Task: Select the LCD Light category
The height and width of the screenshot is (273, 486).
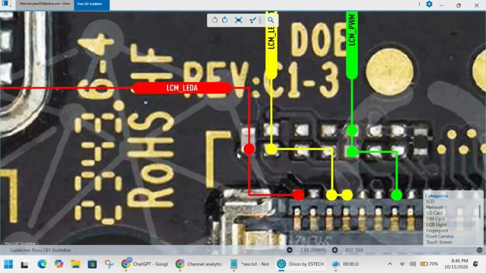Action: (x=437, y=225)
